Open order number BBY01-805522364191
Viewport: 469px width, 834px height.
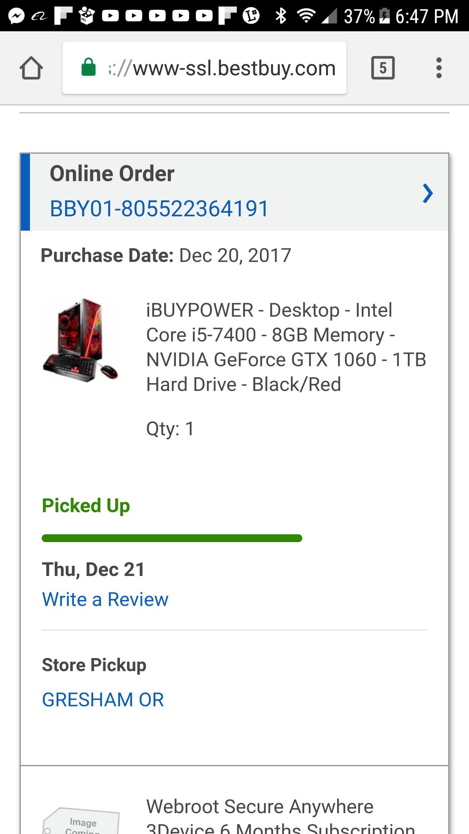pyautogui.click(x=159, y=208)
